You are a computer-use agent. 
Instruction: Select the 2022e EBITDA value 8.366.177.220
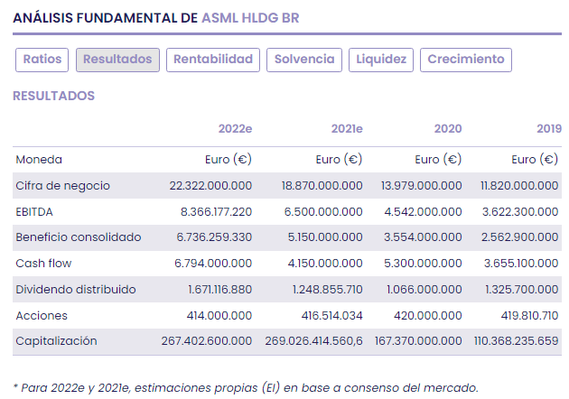(210, 211)
